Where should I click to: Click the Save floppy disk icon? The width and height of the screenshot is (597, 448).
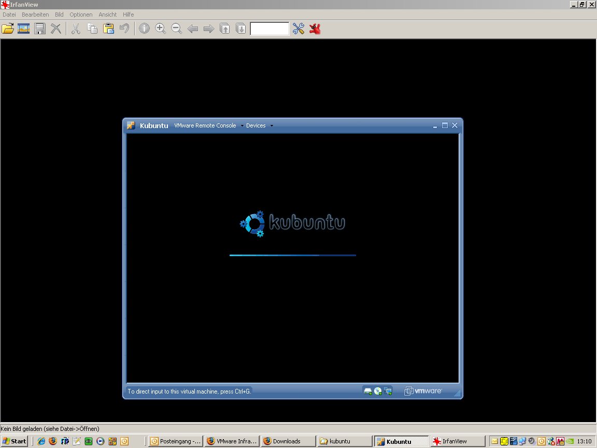[x=40, y=29]
